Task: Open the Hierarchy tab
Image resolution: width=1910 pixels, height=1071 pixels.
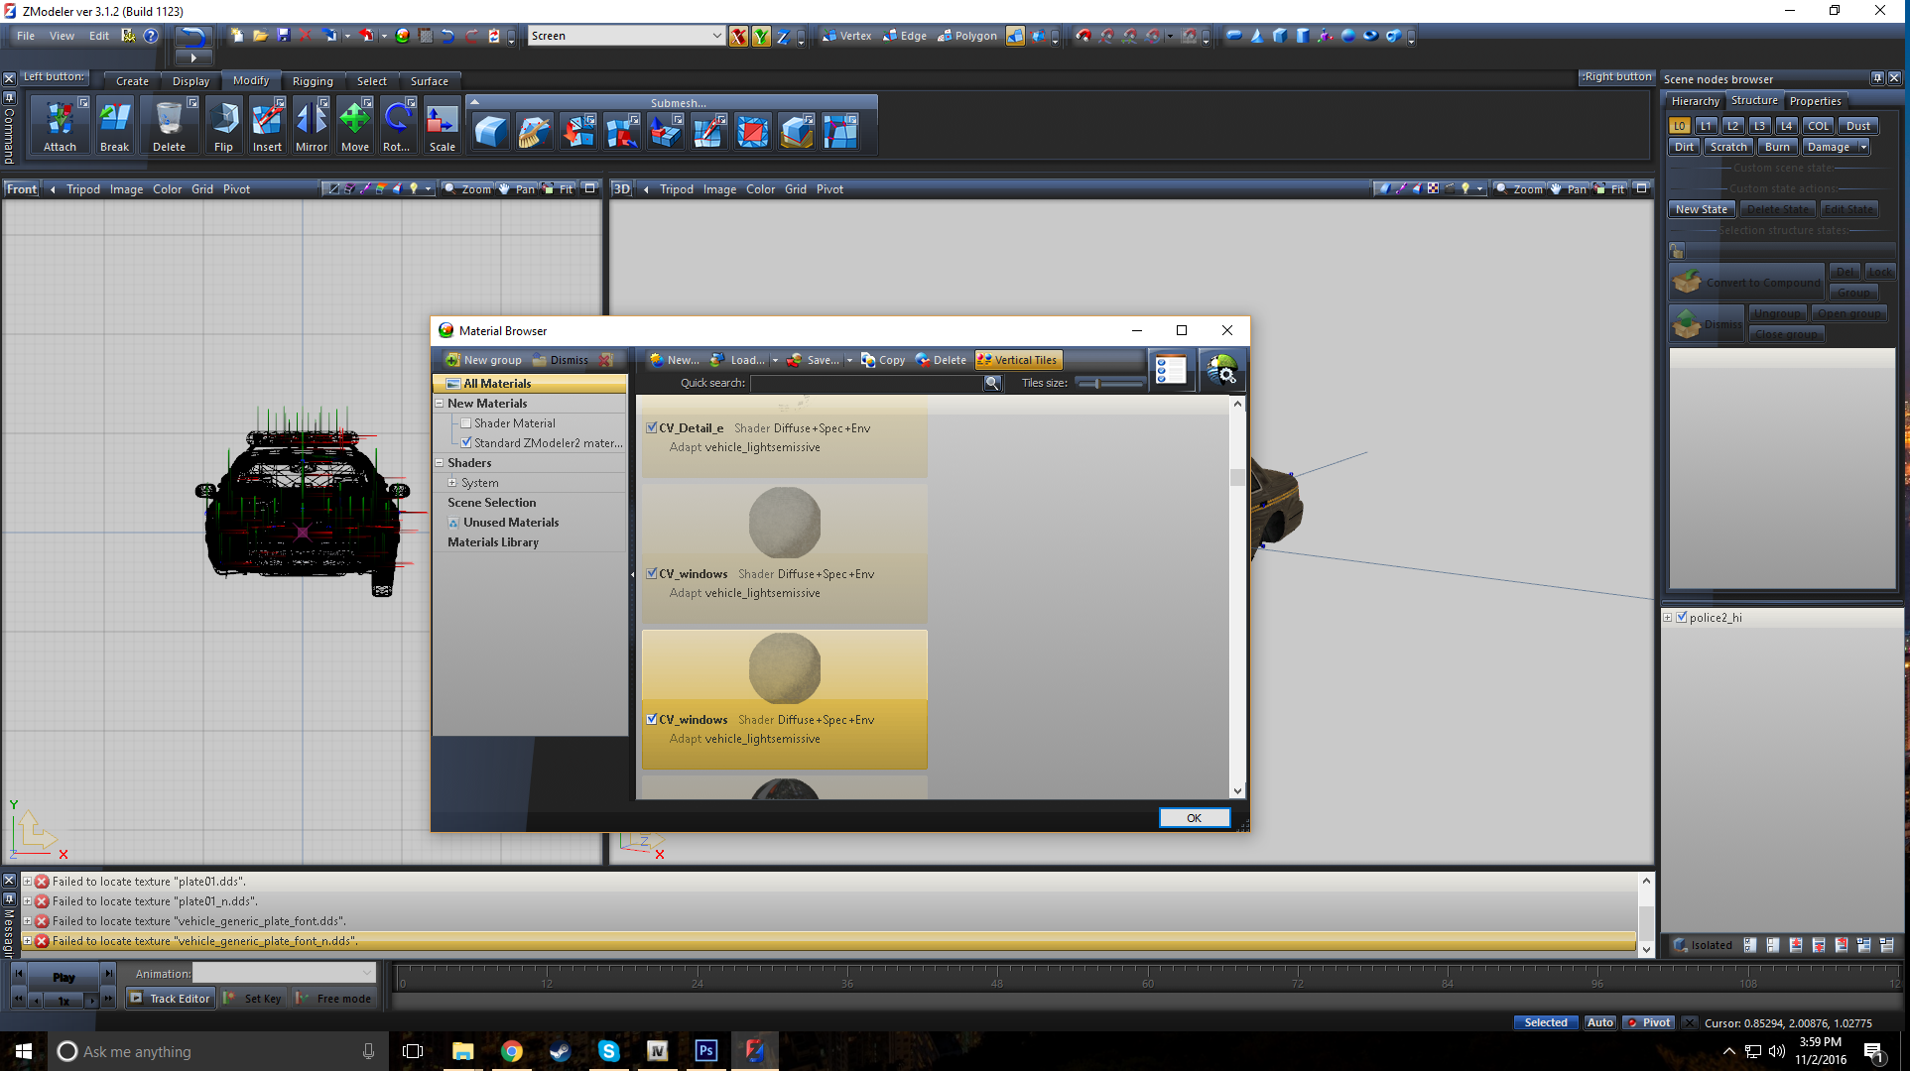Action: coord(1695,101)
